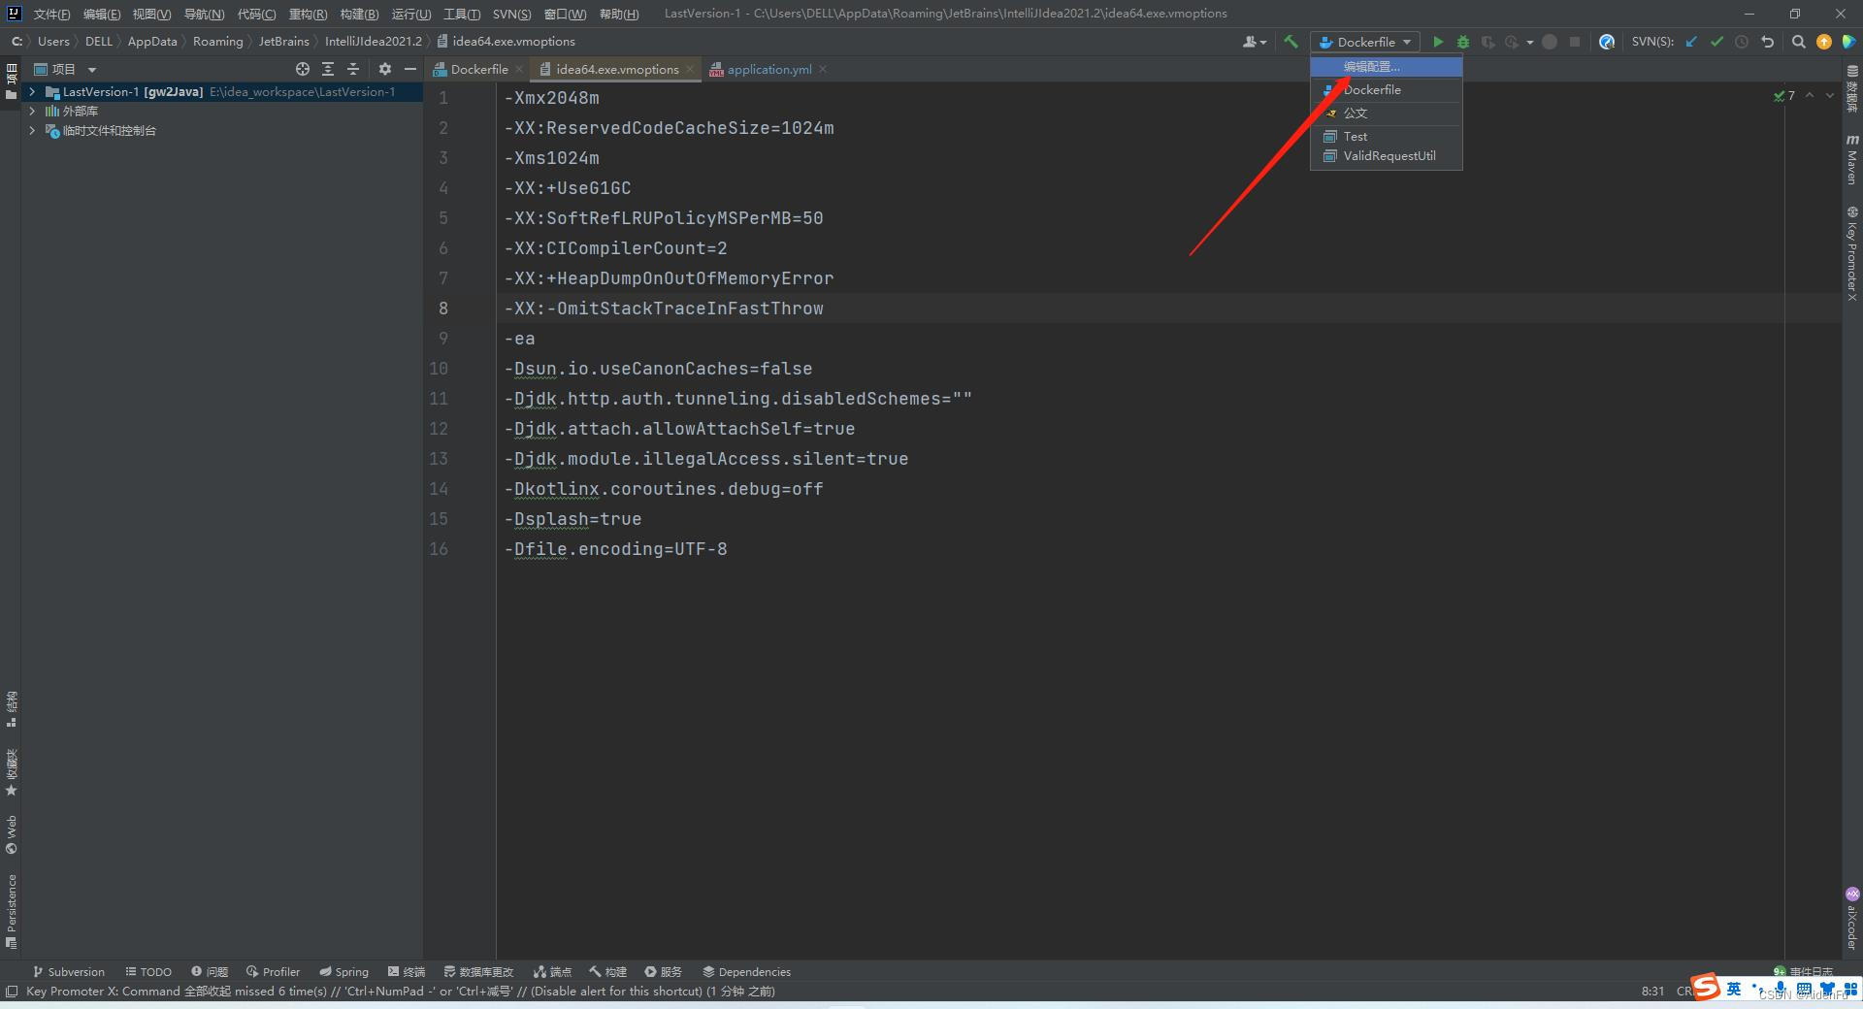Image resolution: width=1863 pixels, height=1009 pixels.
Task: Click the orange IDE update arrow icon
Action: point(1824,42)
